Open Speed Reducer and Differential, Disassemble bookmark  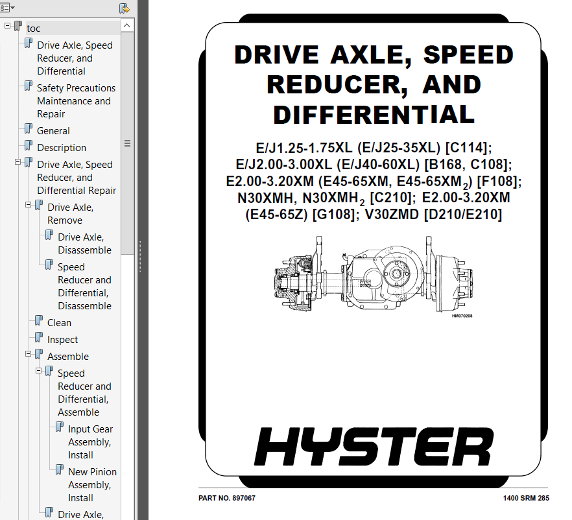(x=84, y=287)
